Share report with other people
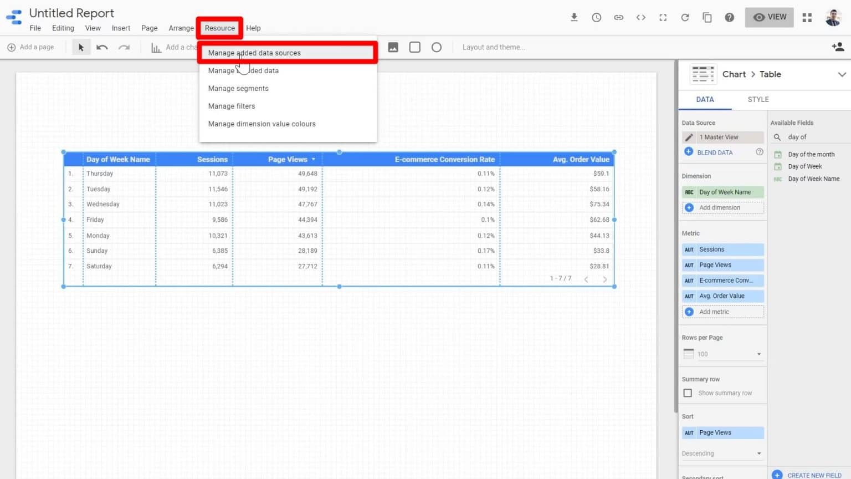This screenshot has width=851, height=479. pos(838,47)
